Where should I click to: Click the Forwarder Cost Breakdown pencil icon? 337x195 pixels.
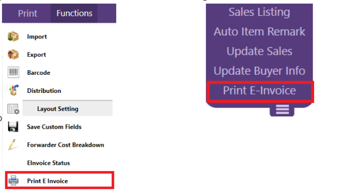(x=13, y=145)
